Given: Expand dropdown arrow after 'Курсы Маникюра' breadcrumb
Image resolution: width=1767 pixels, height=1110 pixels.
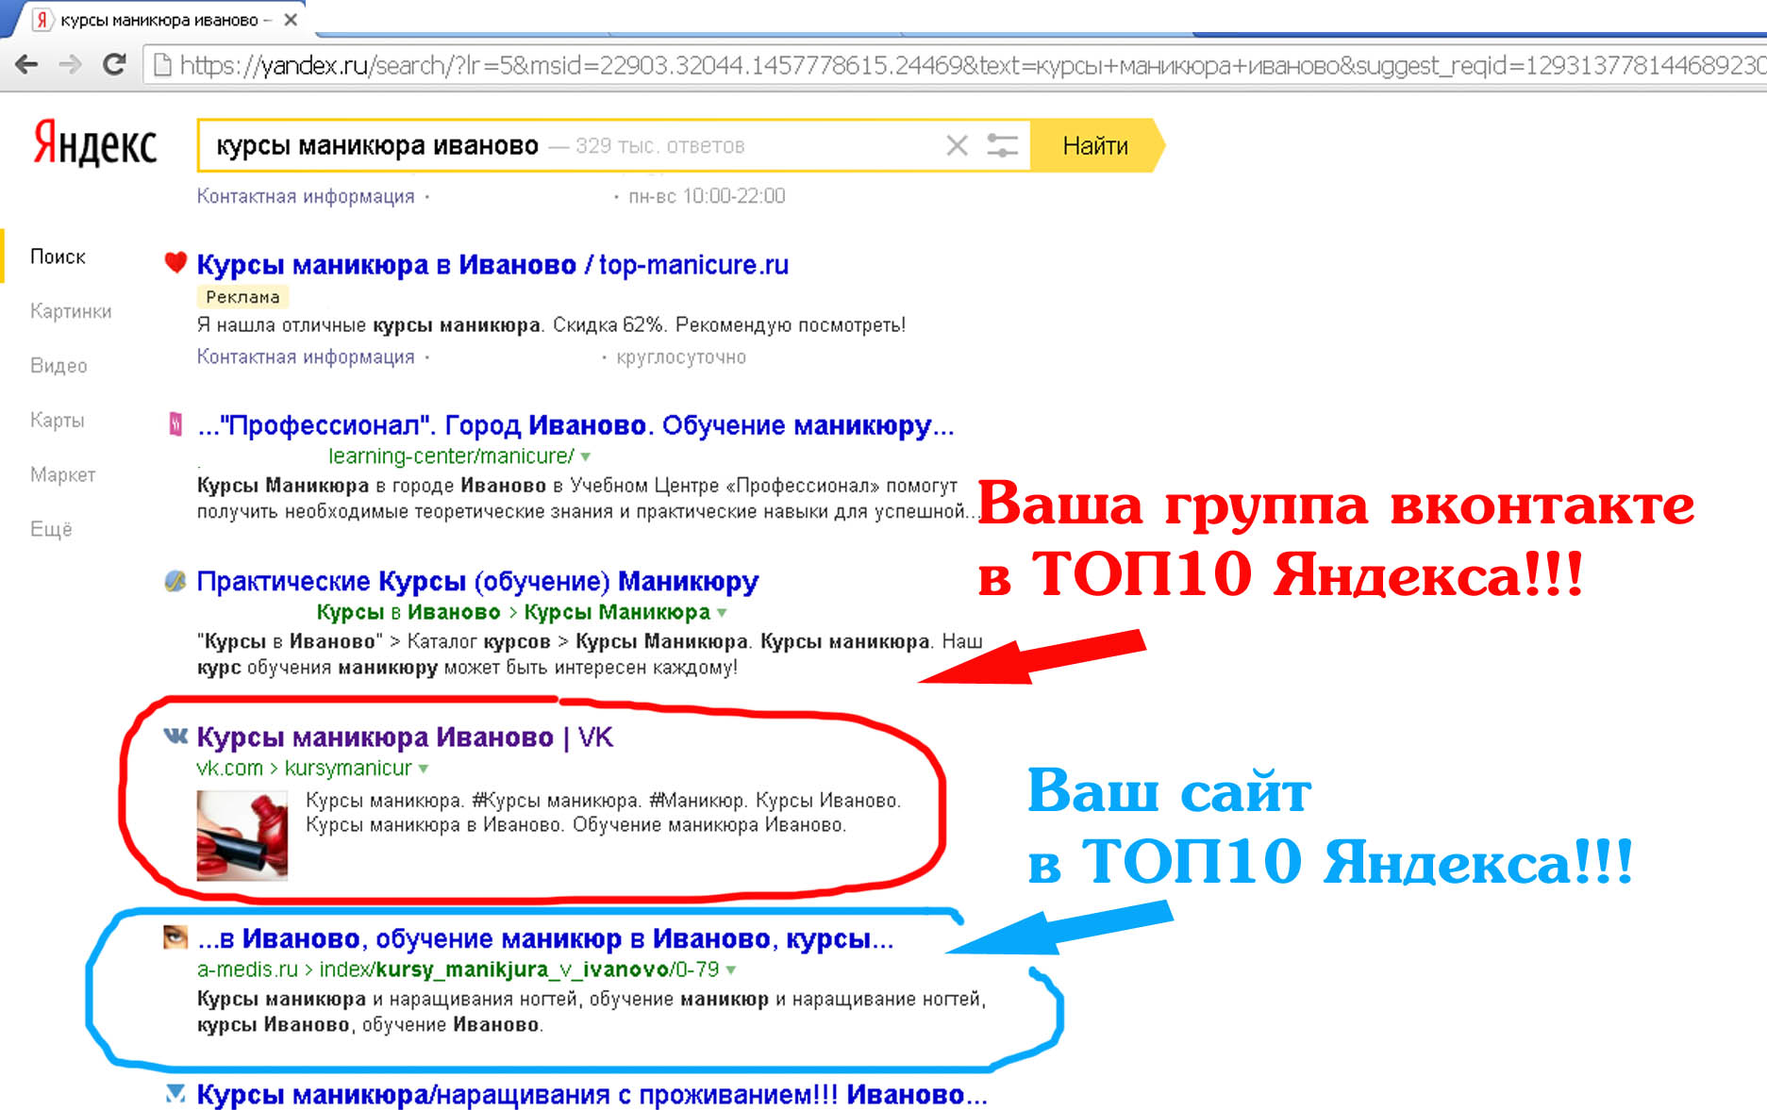Looking at the screenshot, I should point(723,613).
